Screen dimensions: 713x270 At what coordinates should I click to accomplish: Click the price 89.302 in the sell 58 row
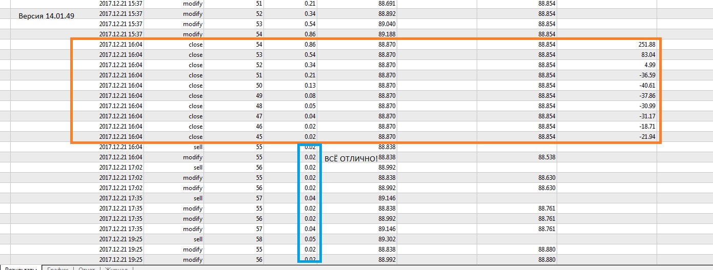[386, 239]
